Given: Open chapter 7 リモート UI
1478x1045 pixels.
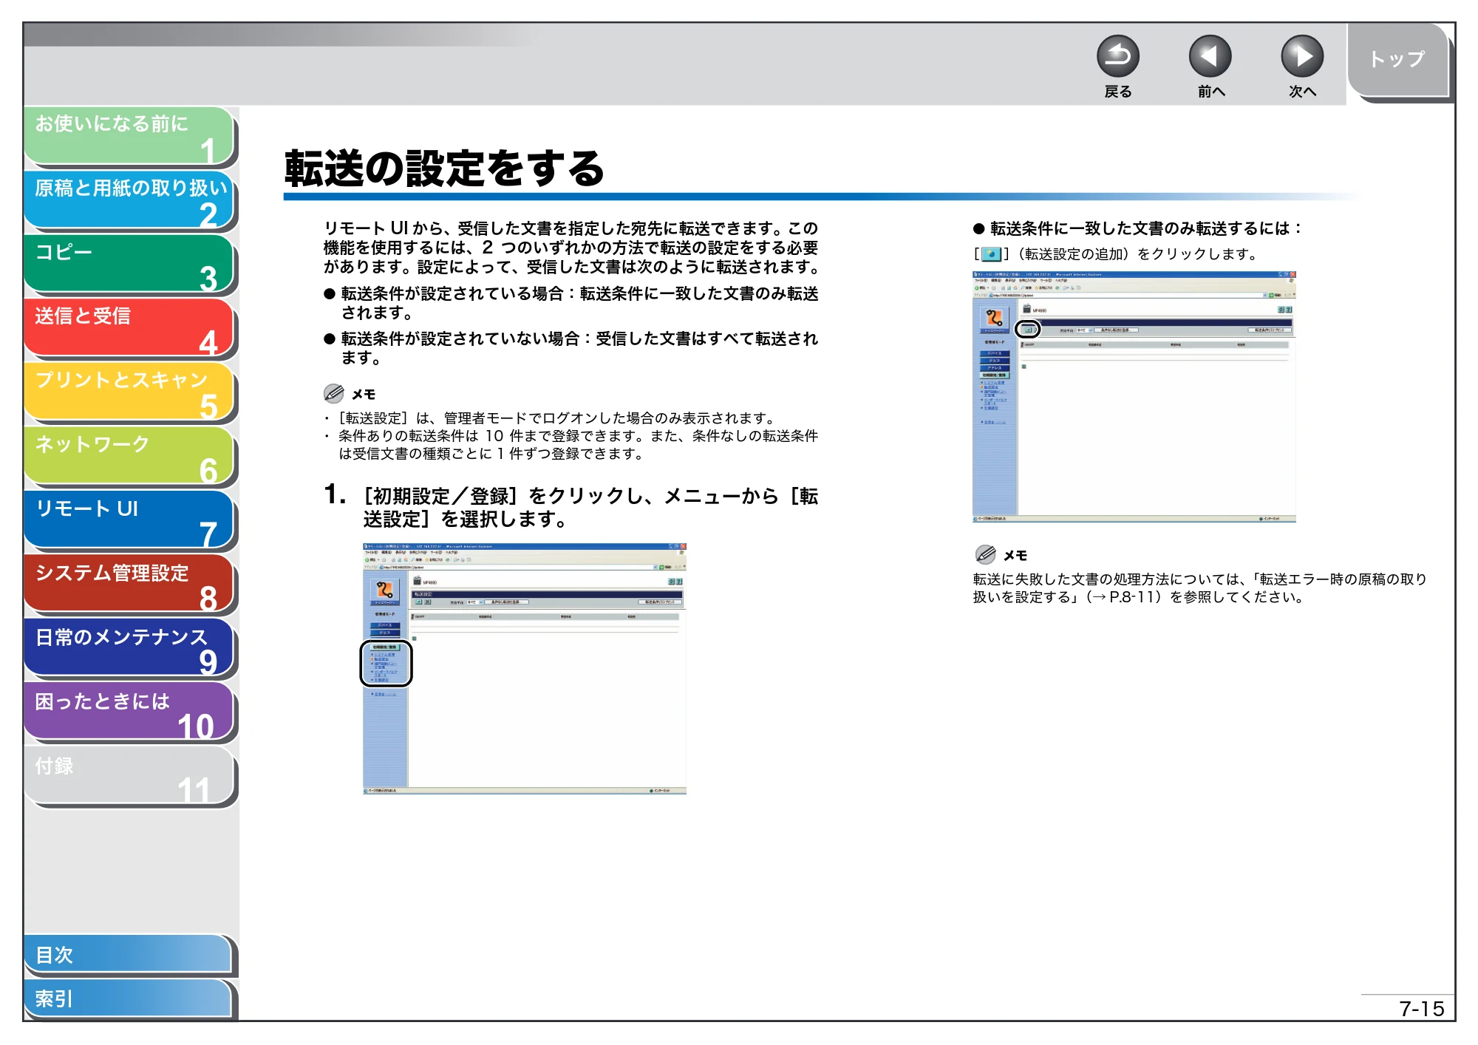Looking at the screenshot, I should 129,520.
